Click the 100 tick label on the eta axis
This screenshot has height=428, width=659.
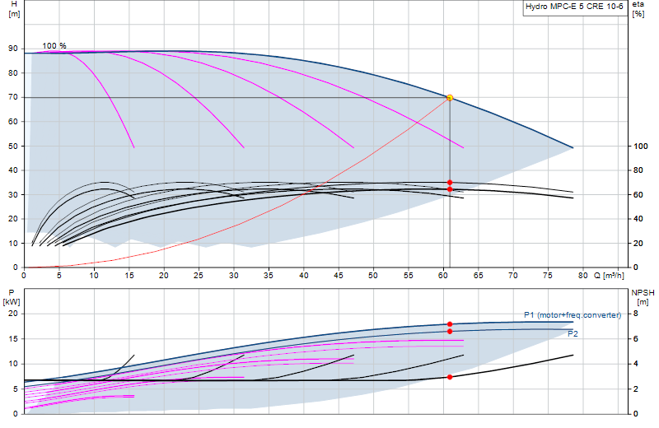pyautogui.click(x=641, y=147)
